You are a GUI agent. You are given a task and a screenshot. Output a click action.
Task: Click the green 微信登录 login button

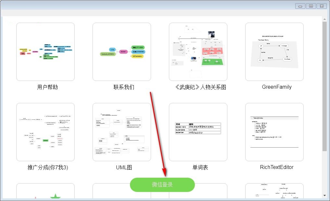[x=162, y=184]
